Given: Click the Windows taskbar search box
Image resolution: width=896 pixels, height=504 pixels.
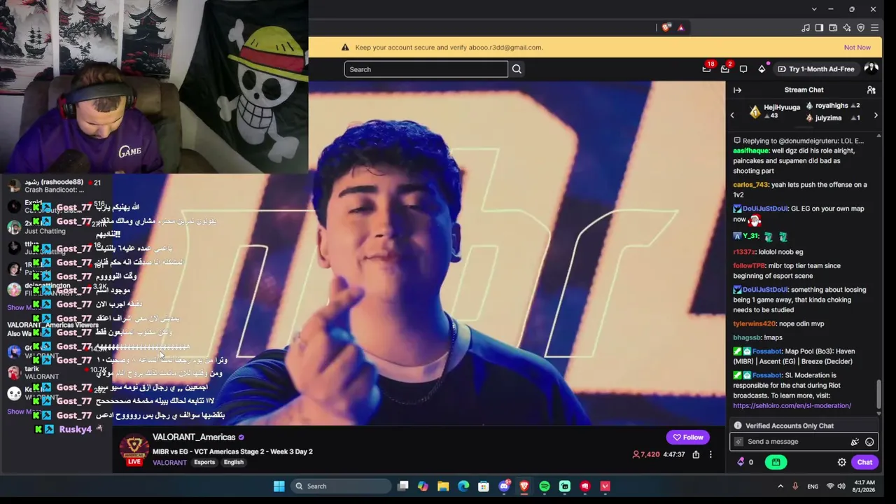Looking at the screenshot, I should pyautogui.click(x=340, y=486).
